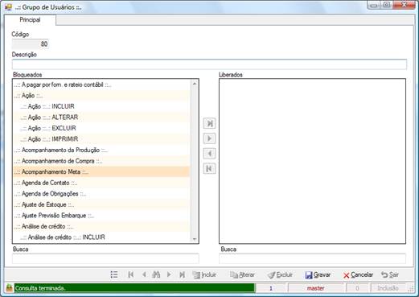This screenshot has width=419, height=297.
Task: Open the list view icon in bottom toolbar
Action: (114, 274)
